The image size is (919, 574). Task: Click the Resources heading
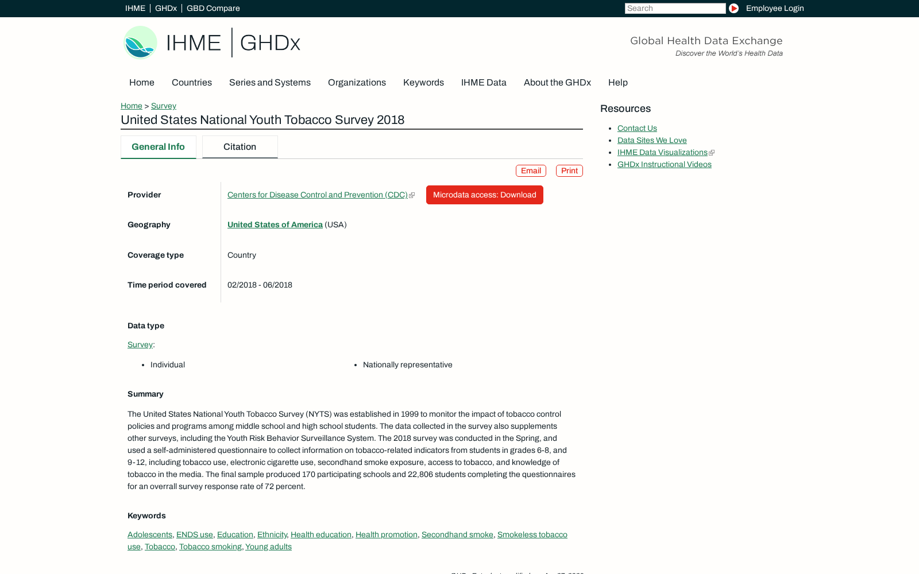coord(625,108)
